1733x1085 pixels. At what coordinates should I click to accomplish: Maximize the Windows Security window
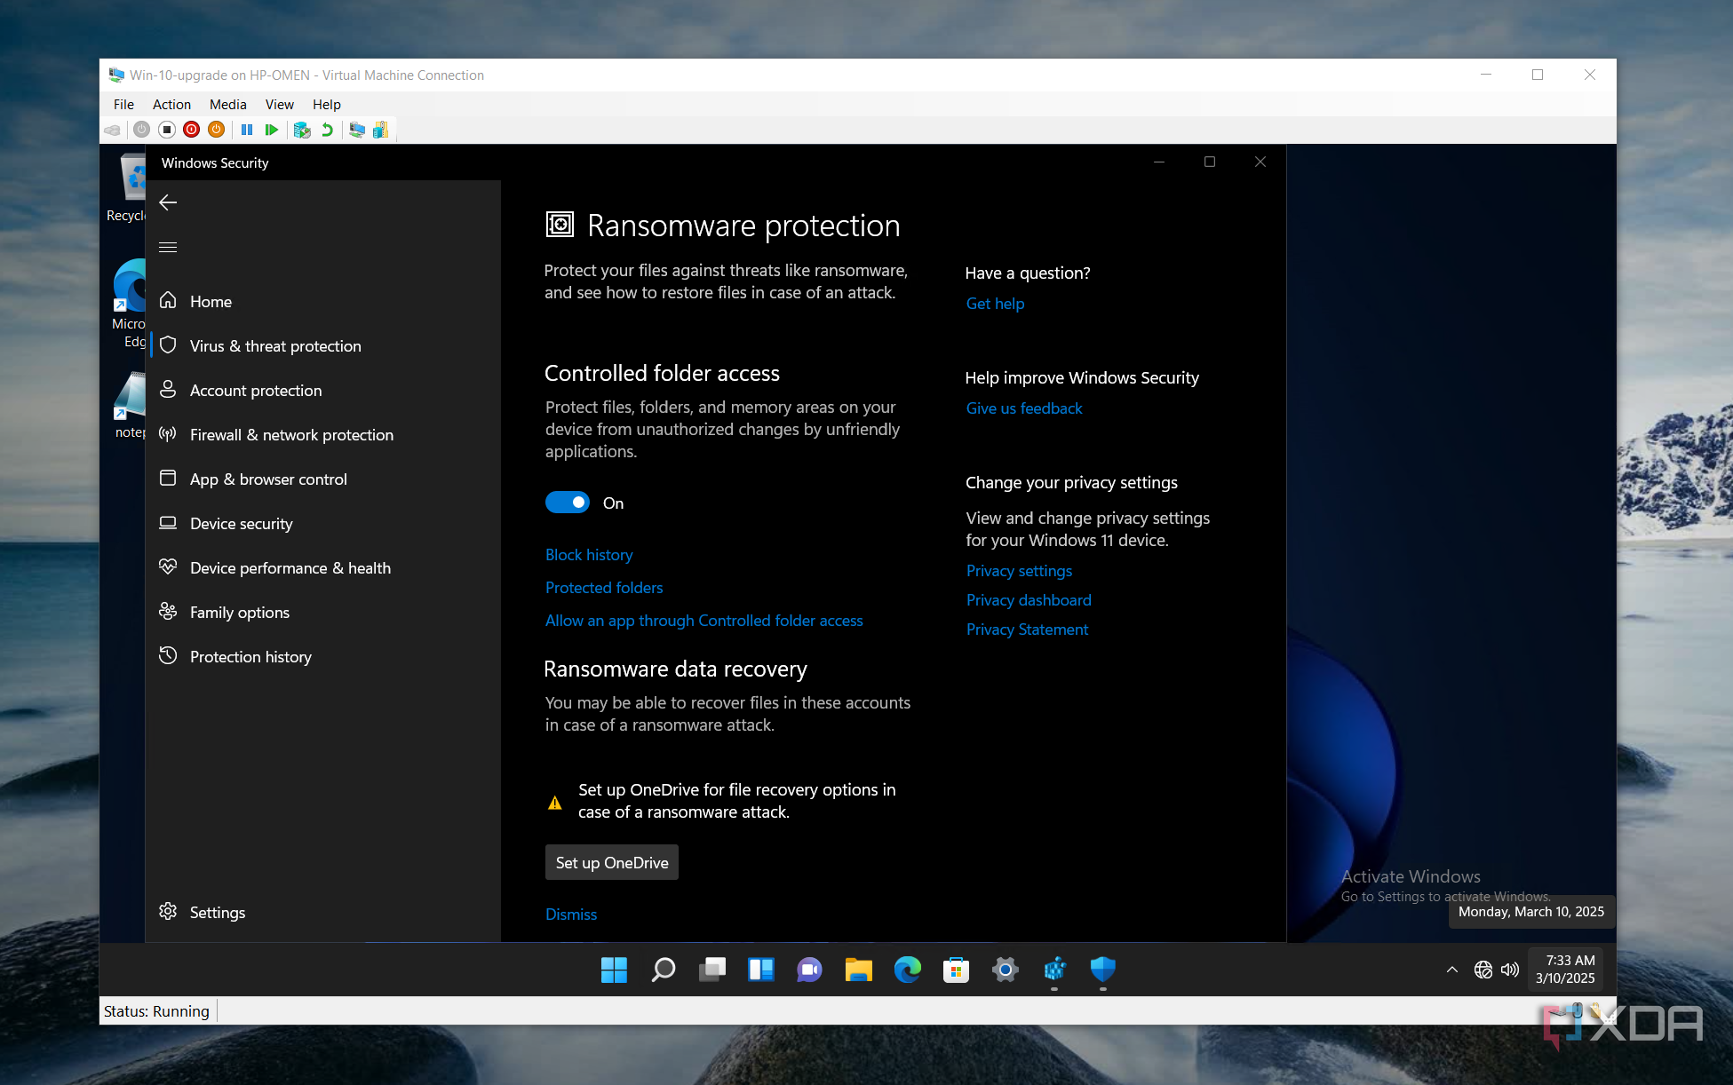tap(1210, 162)
